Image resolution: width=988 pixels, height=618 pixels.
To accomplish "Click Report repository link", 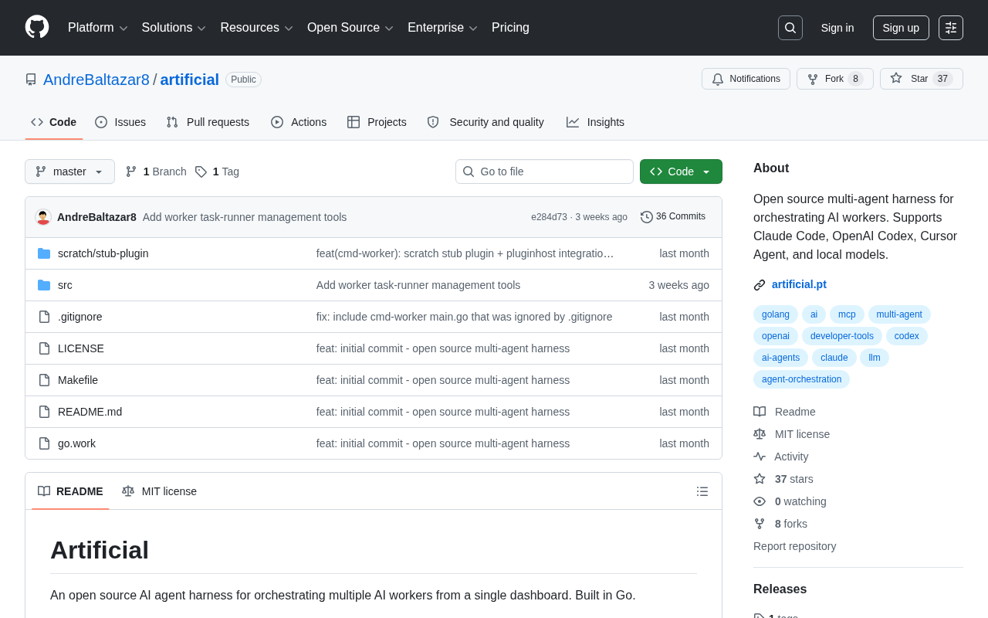I will pos(794,546).
